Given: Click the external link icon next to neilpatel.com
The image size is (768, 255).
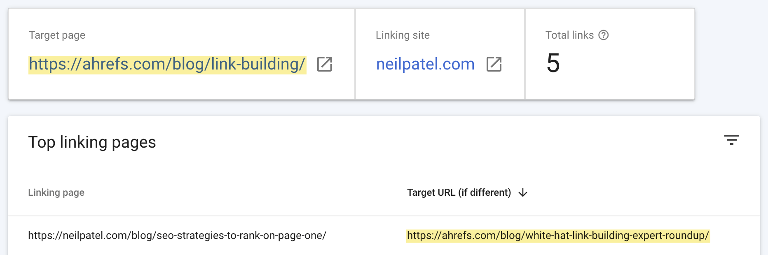Looking at the screenshot, I should [495, 65].
